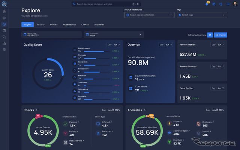Click the Consistency score icon

click(75, 70)
